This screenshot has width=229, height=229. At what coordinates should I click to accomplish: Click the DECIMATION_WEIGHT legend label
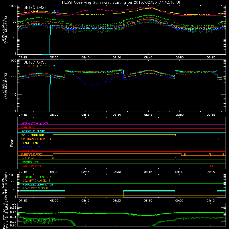click(36, 181)
